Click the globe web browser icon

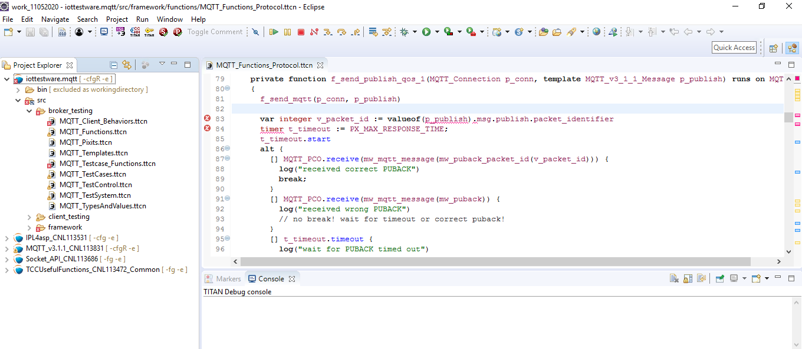tap(597, 32)
